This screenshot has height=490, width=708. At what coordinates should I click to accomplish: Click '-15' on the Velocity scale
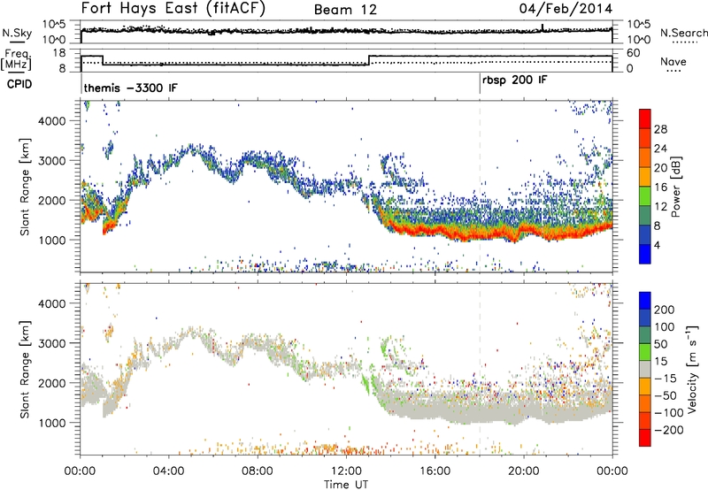click(x=666, y=379)
